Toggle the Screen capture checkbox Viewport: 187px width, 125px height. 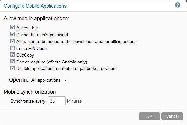12,62
